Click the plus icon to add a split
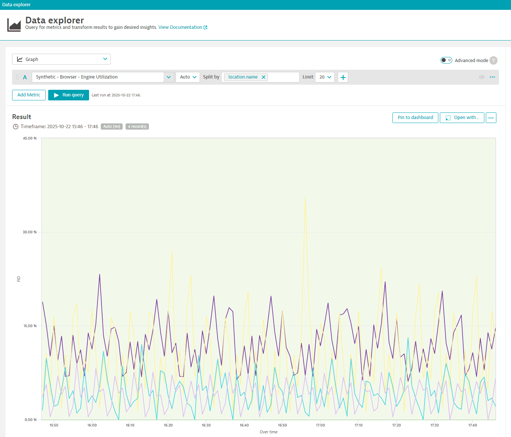This screenshot has height=437, width=511. (x=342, y=77)
